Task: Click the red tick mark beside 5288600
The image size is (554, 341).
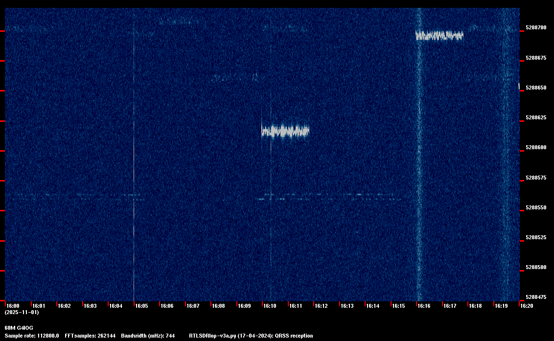Action: click(x=522, y=151)
